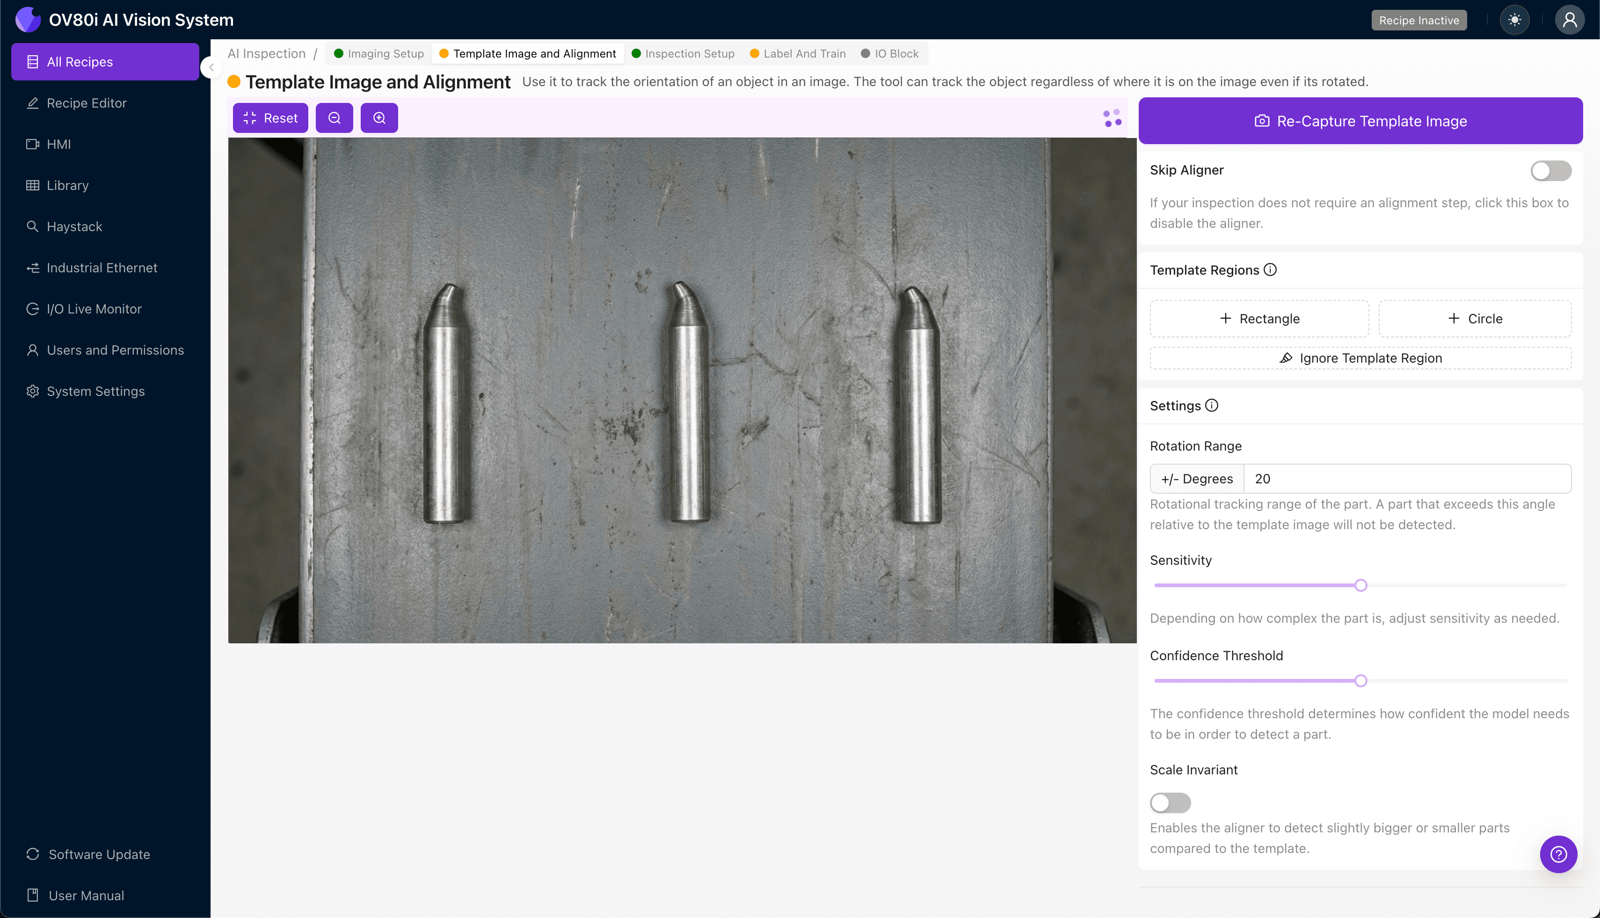1600x918 pixels.
Task: Click the purple dots icon above image
Action: pyautogui.click(x=1112, y=118)
